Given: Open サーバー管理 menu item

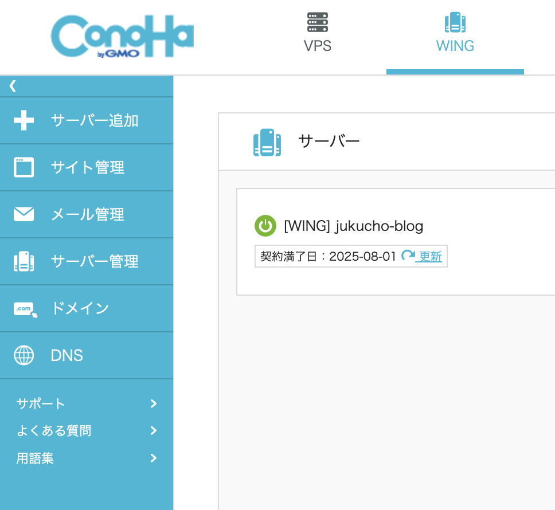Looking at the screenshot, I should pos(87,262).
